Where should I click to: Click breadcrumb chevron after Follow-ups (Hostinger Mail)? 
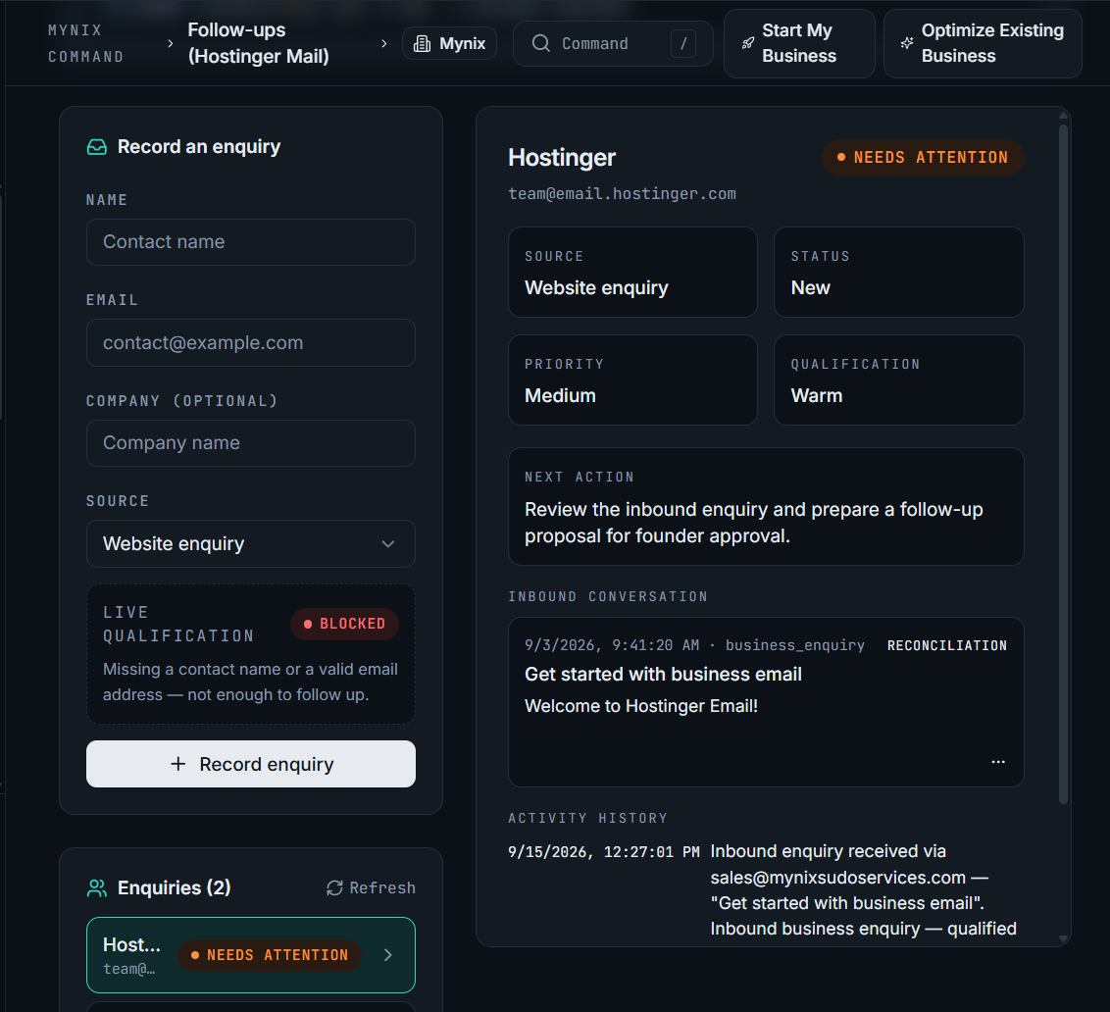click(383, 44)
